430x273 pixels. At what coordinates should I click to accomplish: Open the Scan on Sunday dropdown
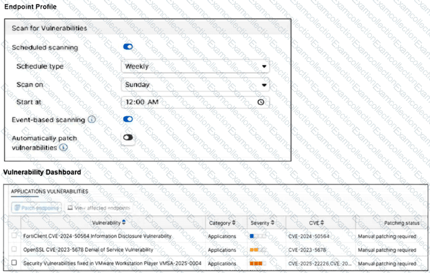point(195,85)
